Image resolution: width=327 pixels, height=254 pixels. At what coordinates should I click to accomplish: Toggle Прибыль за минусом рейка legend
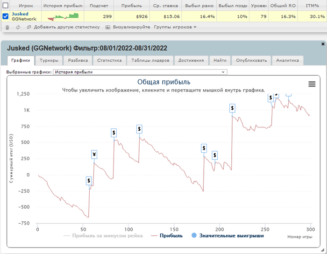pos(103,236)
